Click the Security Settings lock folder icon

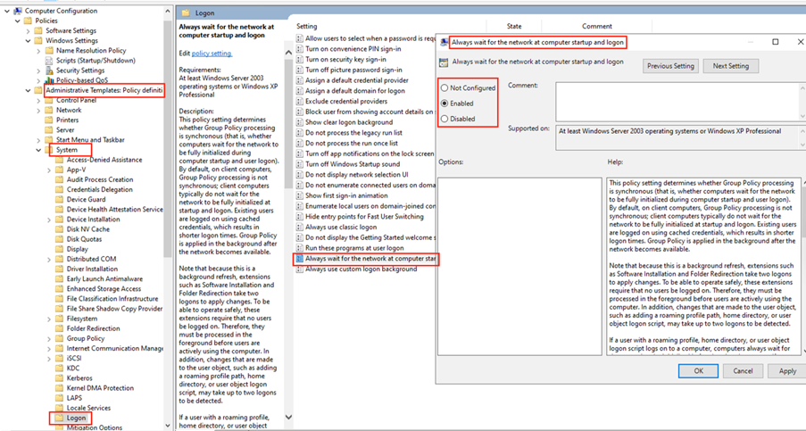pyautogui.click(x=49, y=70)
